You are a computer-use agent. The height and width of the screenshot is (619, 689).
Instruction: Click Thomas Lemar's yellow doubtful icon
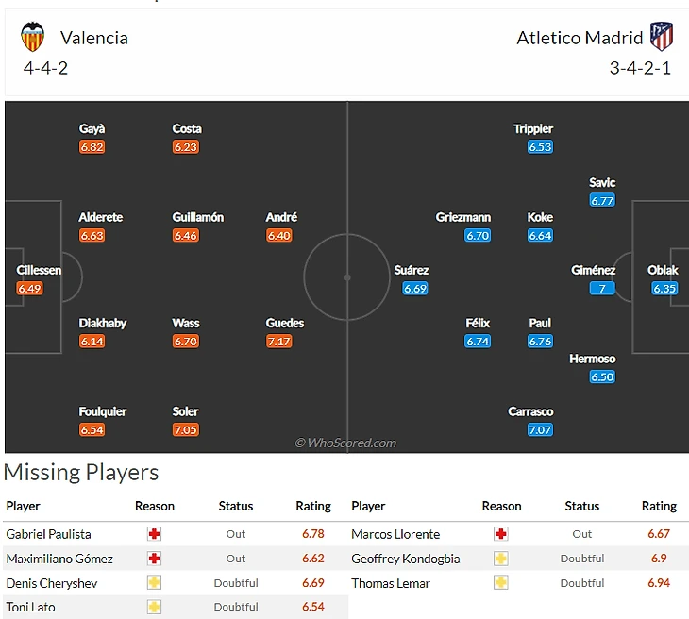501,583
